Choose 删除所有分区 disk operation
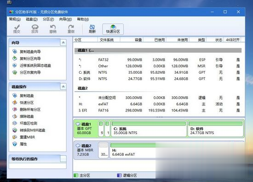 [27, 109]
